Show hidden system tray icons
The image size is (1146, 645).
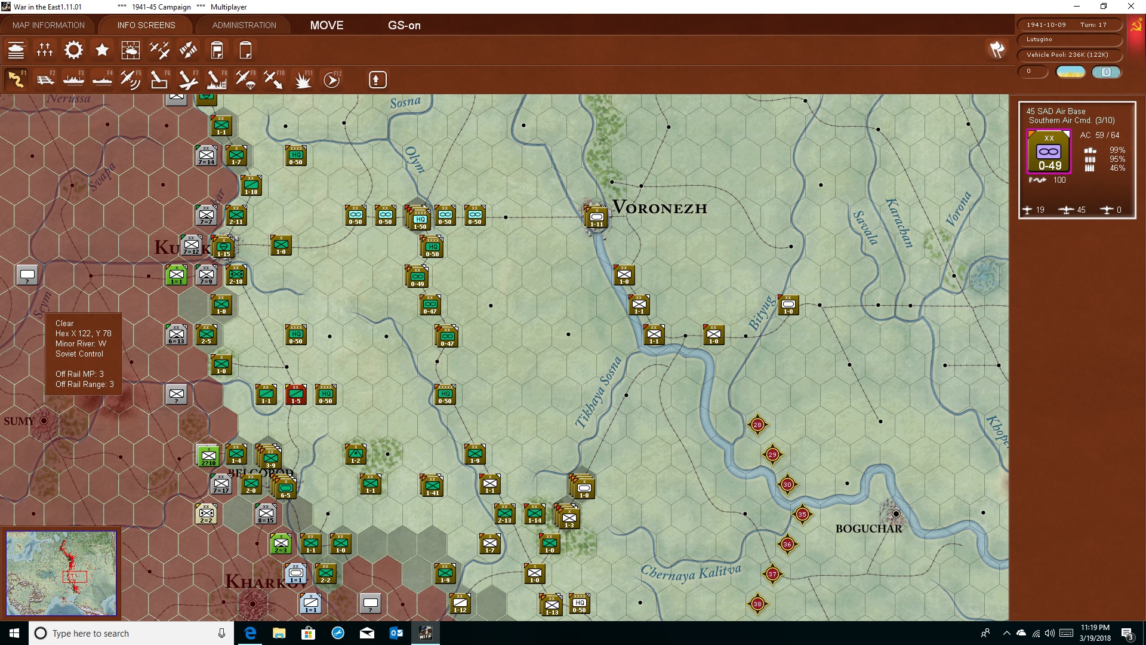tap(1006, 633)
